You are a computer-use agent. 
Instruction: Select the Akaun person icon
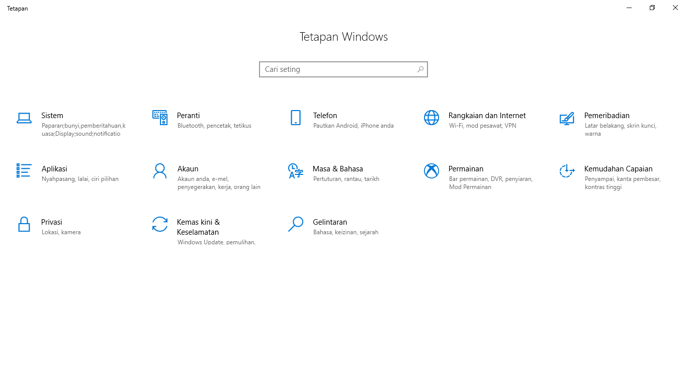160,171
